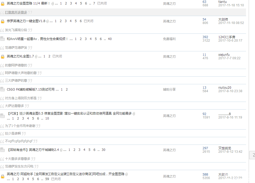255x183 pixels.
Task: Click quoted reply 狂少是谁啊
Action: point(13,133)
